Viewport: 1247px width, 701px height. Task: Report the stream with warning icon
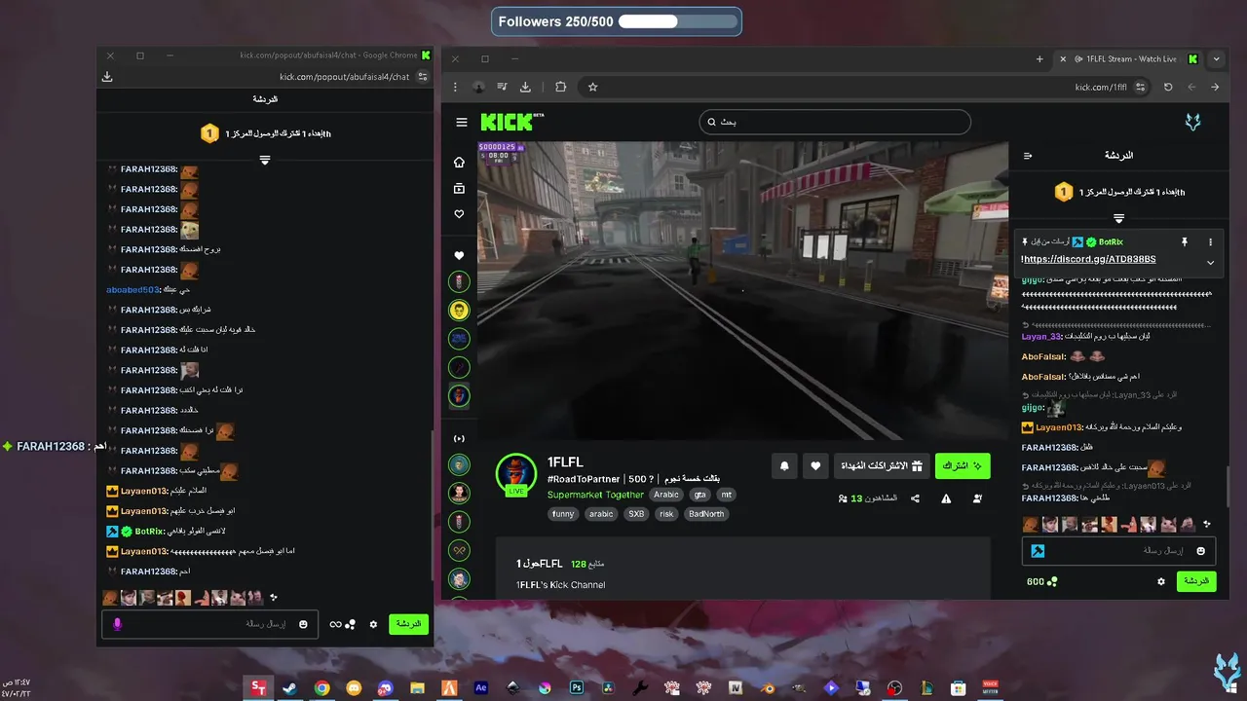coord(946,498)
